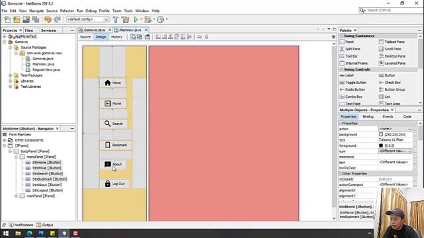Viewport: 424px width, 238px height.
Task: Open Edge browser from taskbar
Action: 29,233
